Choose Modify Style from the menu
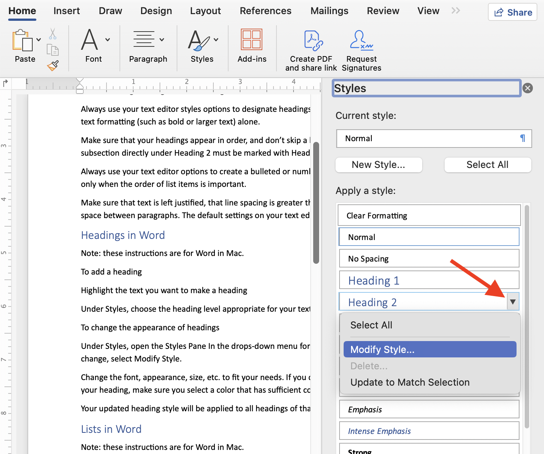 (382, 349)
